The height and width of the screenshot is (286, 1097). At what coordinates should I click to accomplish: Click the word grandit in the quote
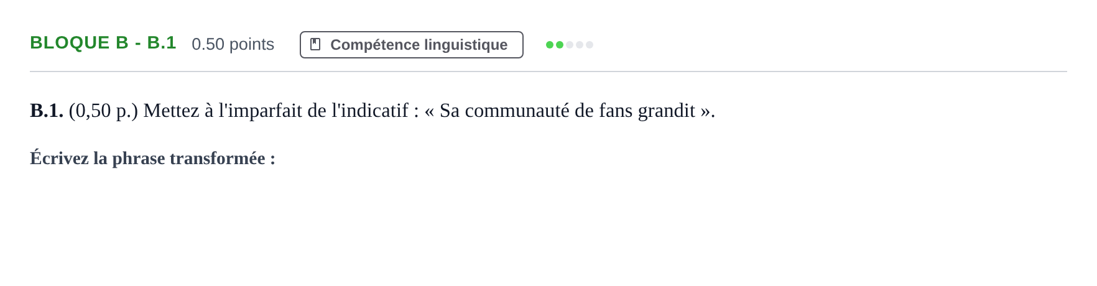667,111
